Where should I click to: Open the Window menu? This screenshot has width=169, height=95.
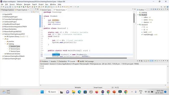[x=53, y=4]
